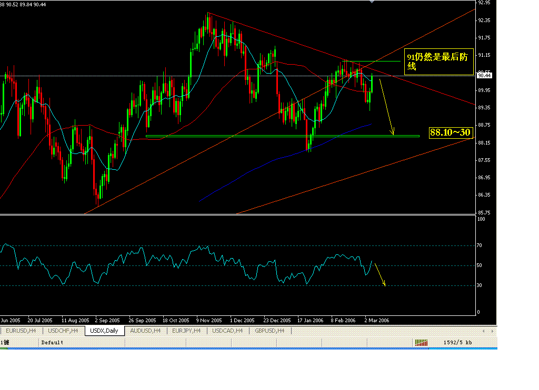The width and height of the screenshot is (539, 390).
Task: Switch to the USDCAD,H4 chart tab
Action: click(227, 331)
